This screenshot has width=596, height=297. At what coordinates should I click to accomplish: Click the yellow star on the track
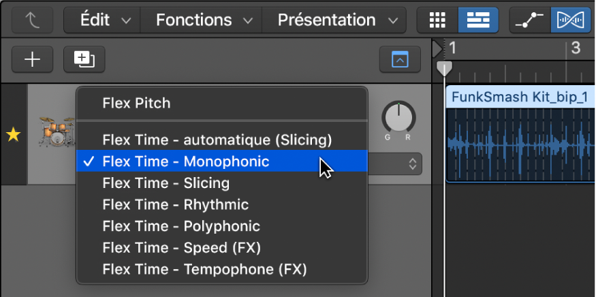(x=14, y=135)
